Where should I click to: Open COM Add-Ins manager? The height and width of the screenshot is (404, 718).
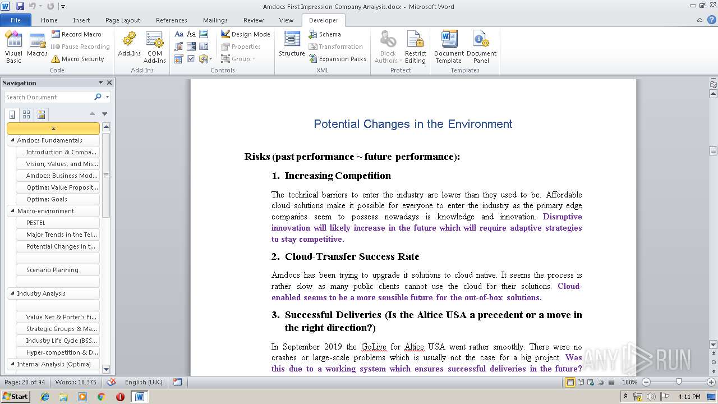tap(154, 47)
